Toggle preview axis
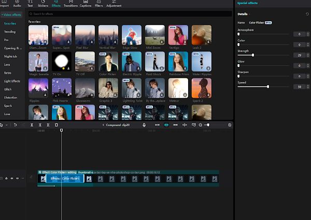The image size is (311, 220). point(185,125)
